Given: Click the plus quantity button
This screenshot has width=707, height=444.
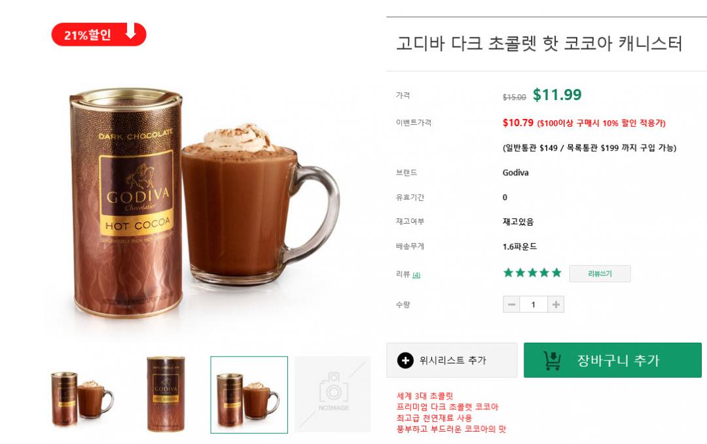Looking at the screenshot, I should [556, 305].
